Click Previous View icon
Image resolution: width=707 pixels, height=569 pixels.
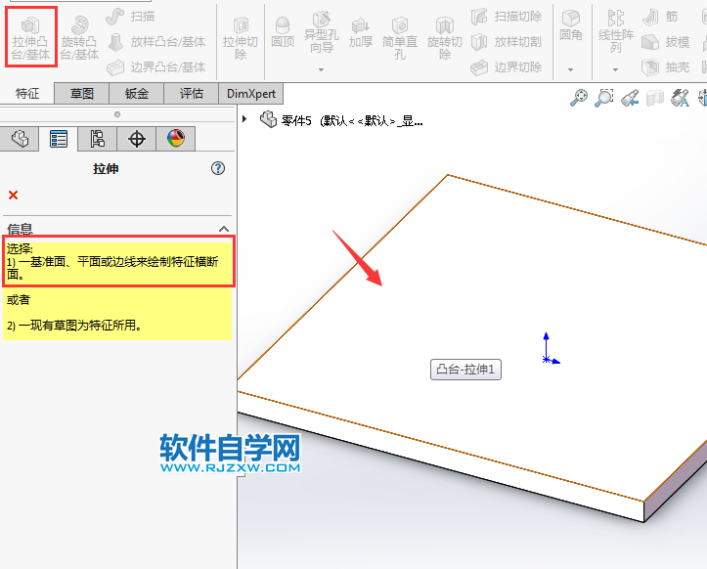tap(630, 98)
